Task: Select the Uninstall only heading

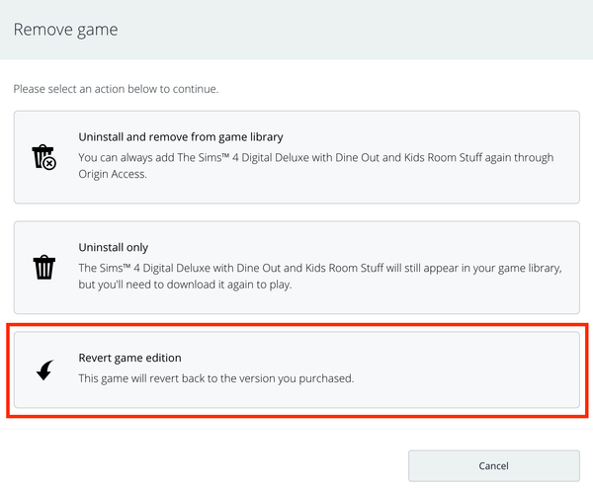Action: 113,247
